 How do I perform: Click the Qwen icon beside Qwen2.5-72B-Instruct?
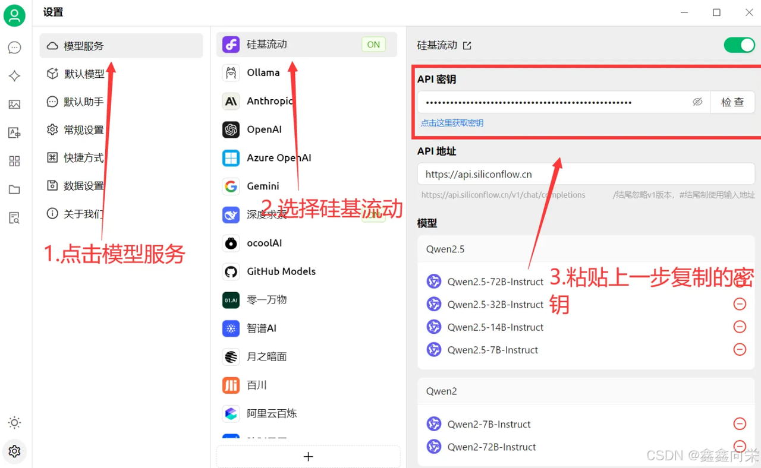(x=434, y=282)
